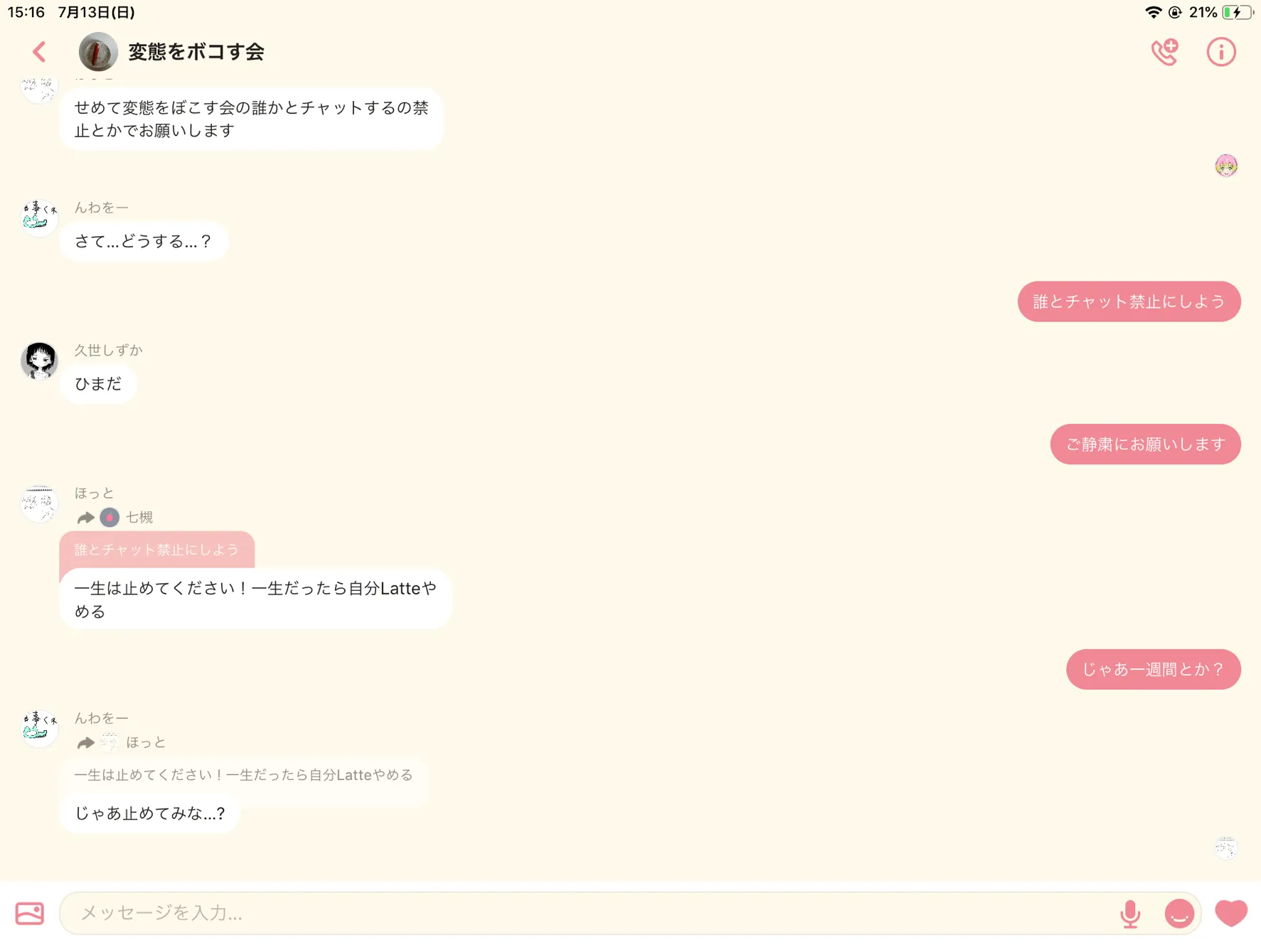Tap the group avatar in the header
Viewport: 1261px width, 945px height.
[98, 52]
